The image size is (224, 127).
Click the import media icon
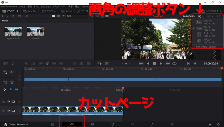pyautogui.click(x=13, y=16)
